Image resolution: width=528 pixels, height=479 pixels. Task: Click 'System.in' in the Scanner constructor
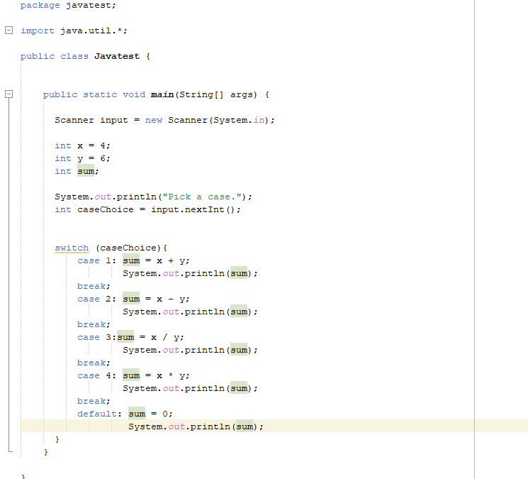239,120
